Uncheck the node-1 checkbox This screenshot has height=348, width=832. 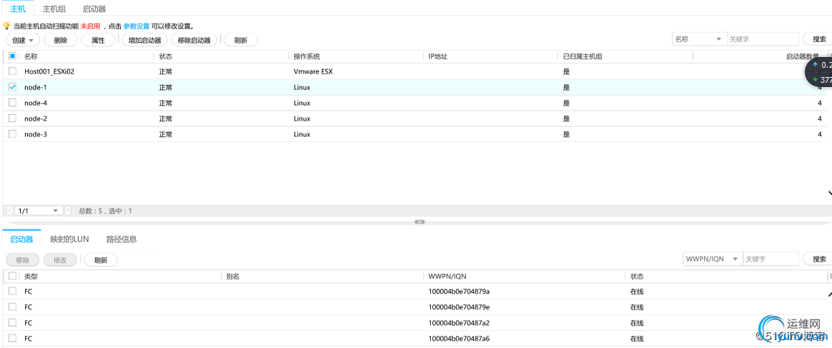pos(13,87)
